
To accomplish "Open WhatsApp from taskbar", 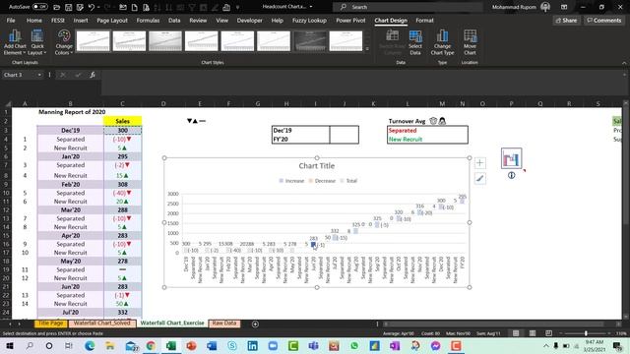I will pos(354,345).
